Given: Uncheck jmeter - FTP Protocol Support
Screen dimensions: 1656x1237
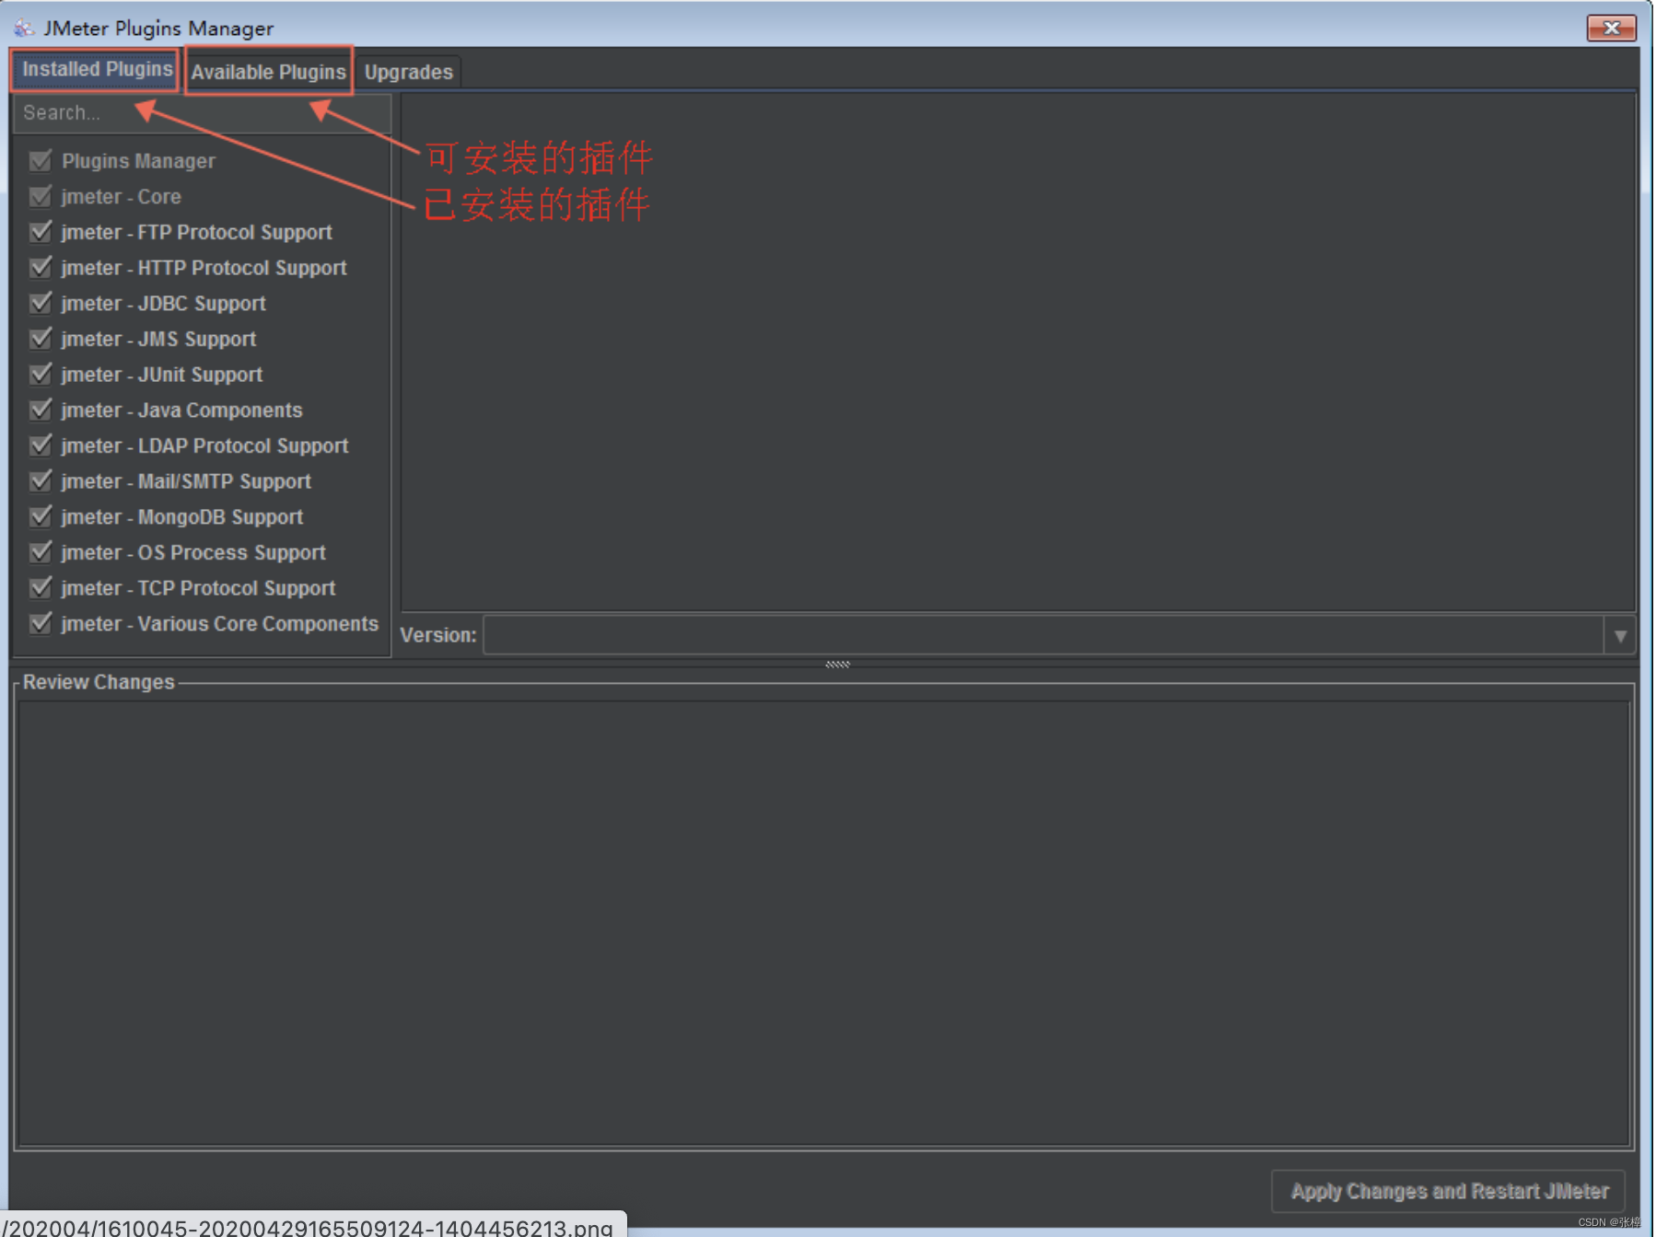Looking at the screenshot, I should click(41, 232).
